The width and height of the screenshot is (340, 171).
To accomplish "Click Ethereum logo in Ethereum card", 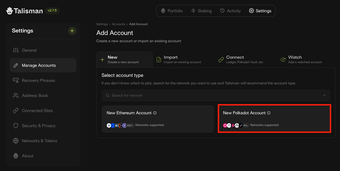I will click(109, 125).
